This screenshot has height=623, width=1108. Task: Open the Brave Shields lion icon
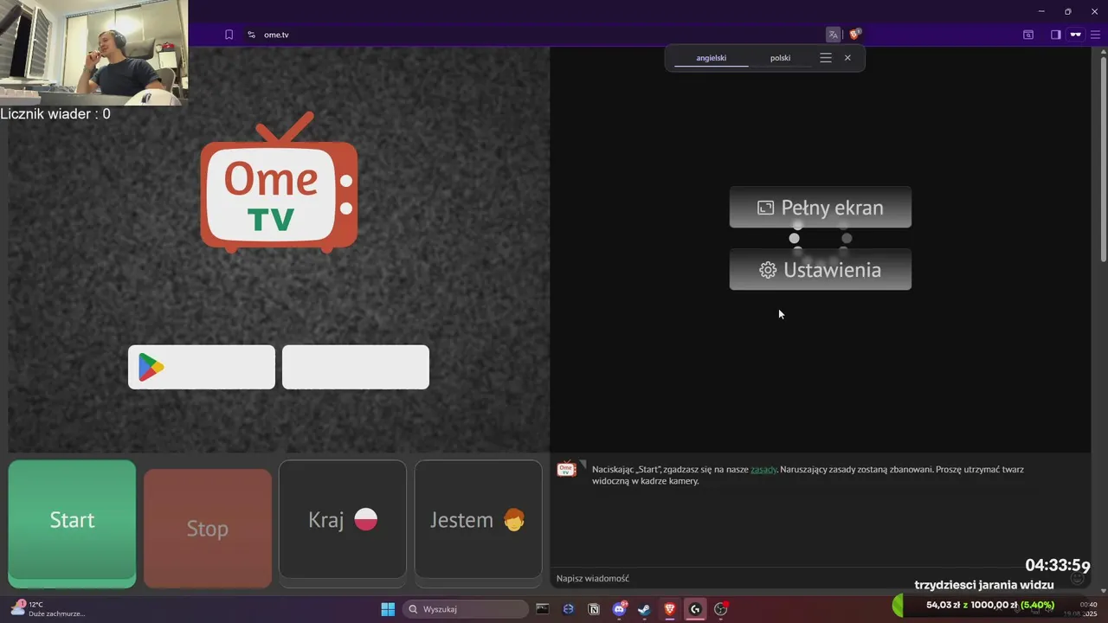click(855, 35)
